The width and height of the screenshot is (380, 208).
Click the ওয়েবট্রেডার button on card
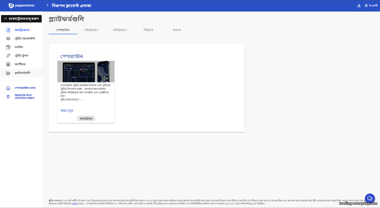click(86, 118)
